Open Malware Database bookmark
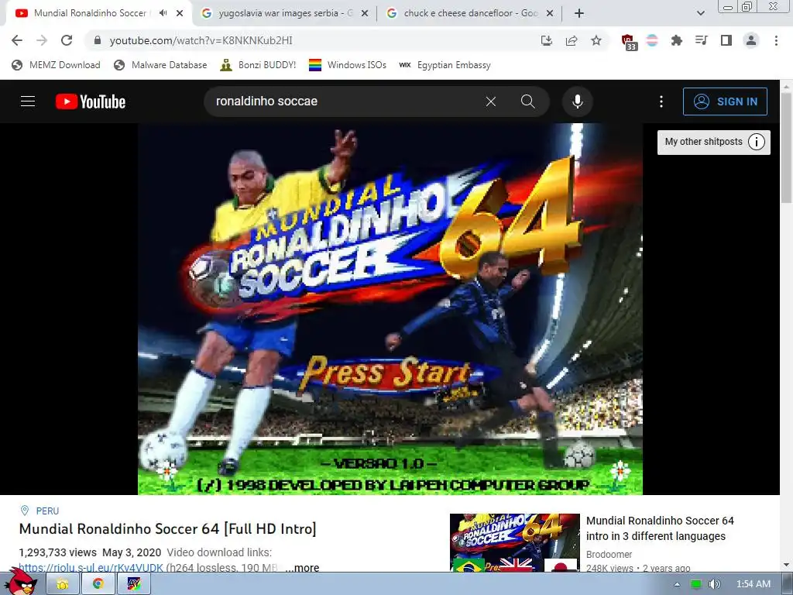Screen dimensions: 793x595 pos(160,65)
